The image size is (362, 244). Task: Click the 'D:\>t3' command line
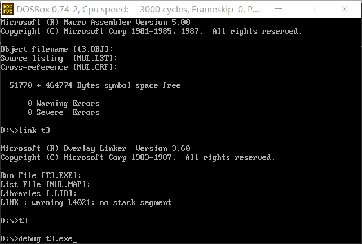pos(14,220)
